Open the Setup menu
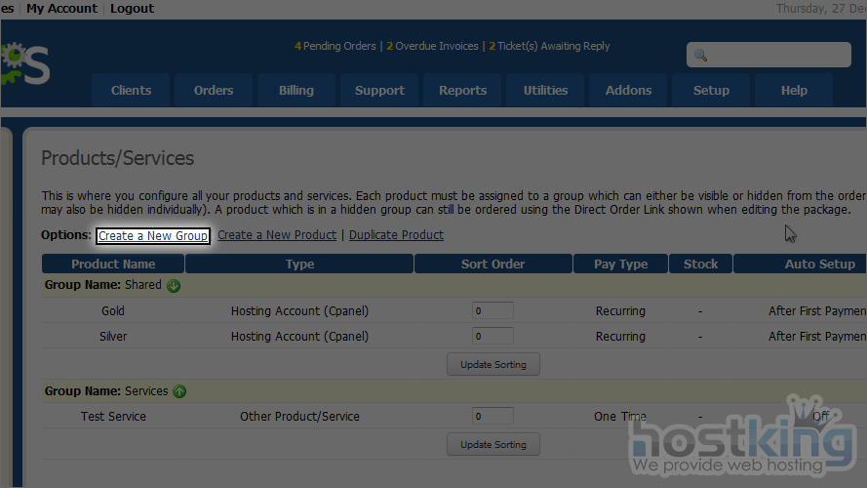The height and width of the screenshot is (488, 867). pos(711,90)
